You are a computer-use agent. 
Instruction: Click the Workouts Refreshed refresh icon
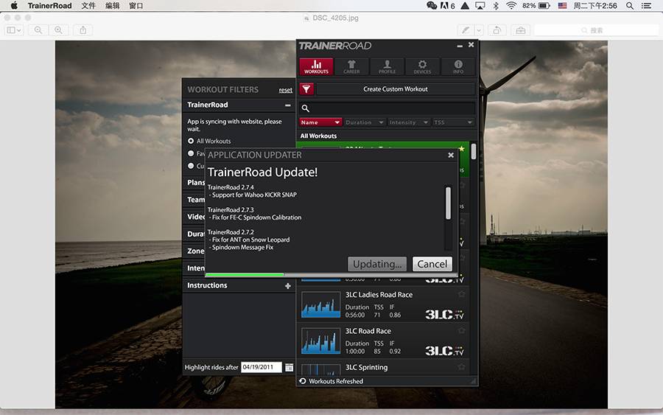coord(303,381)
